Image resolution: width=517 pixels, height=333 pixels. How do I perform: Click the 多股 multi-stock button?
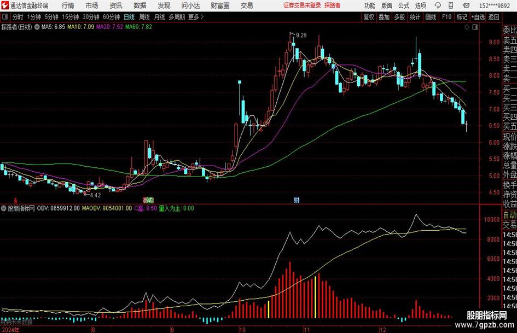pyautogui.click(x=399, y=17)
